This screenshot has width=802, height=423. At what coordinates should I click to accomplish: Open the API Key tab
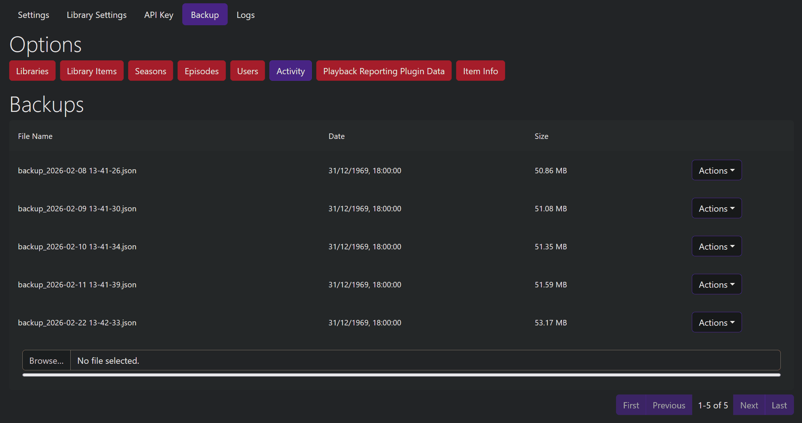158,15
